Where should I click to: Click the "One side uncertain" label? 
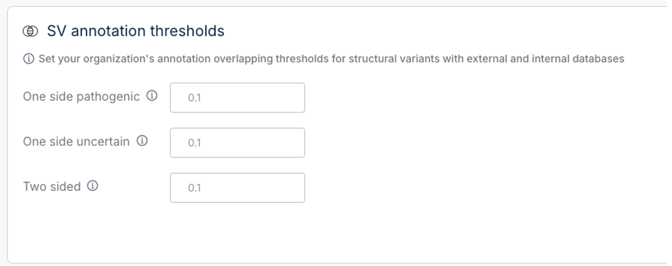[76, 142]
